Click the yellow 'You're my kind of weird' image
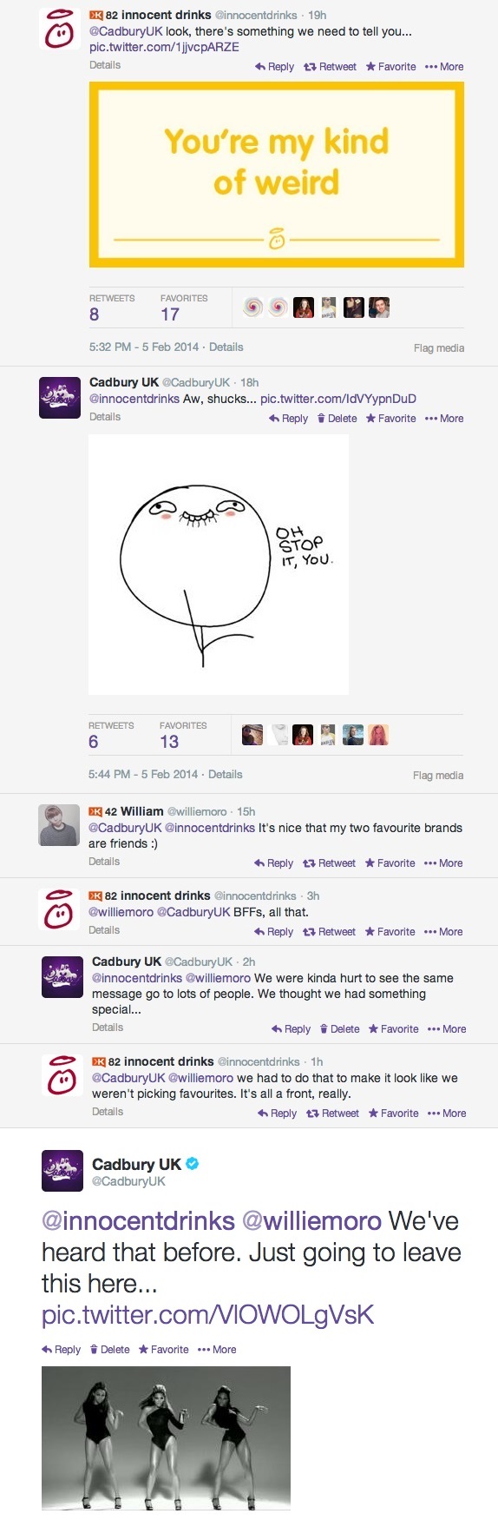Image resolution: width=498 pixels, height=1520 pixels. tap(277, 175)
